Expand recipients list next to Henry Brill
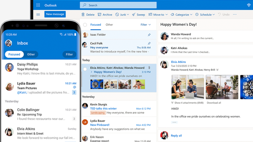This screenshot has height=142, width=253. click(x=217, y=70)
